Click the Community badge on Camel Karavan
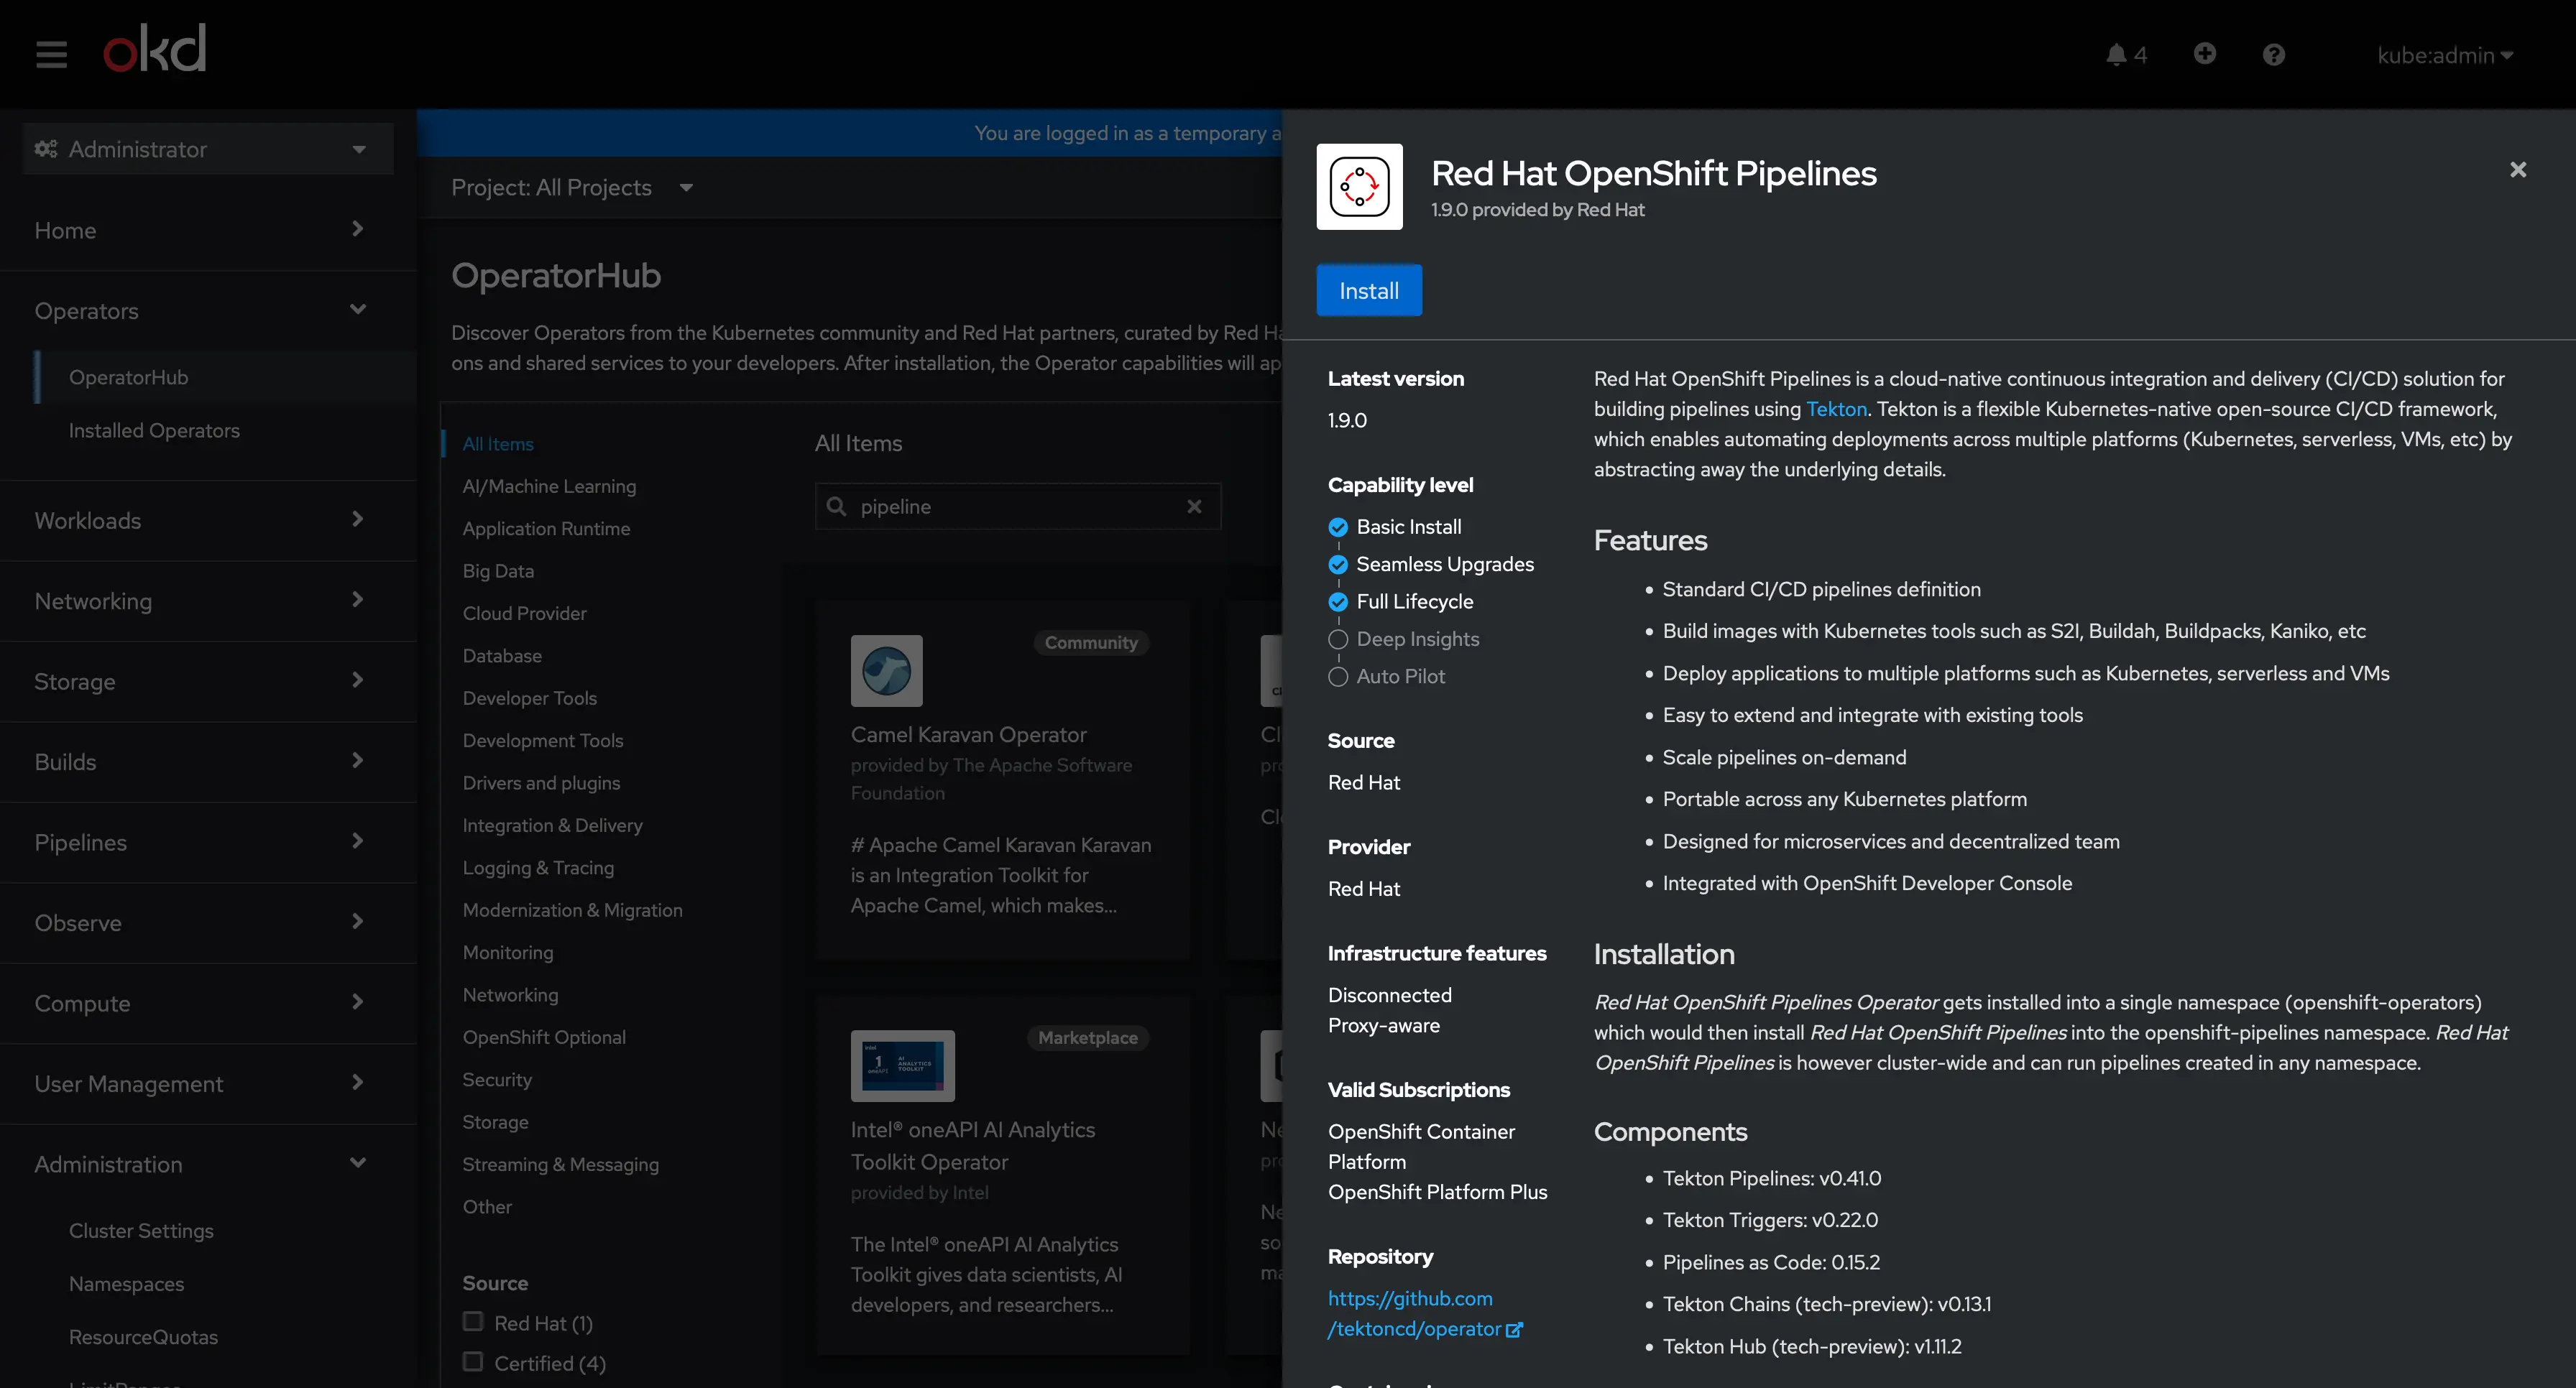 [x=1091, y=642]
